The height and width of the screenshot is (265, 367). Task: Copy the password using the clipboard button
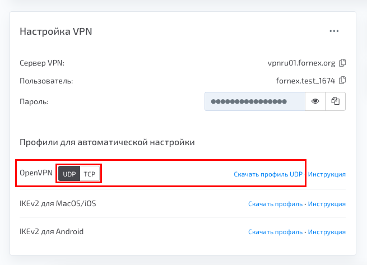coord(336,101)
